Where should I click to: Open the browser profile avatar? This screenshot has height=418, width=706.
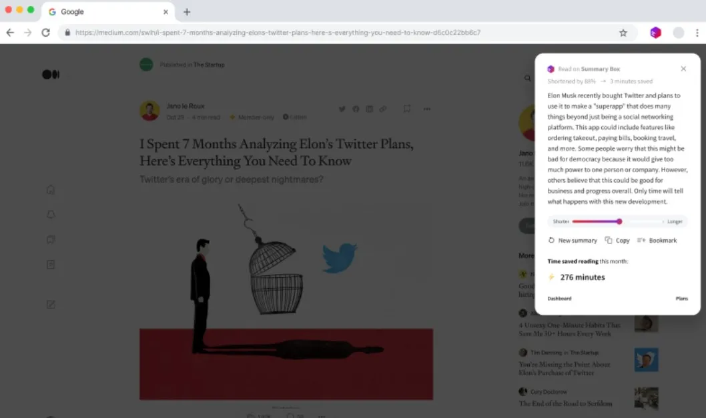(679, 33)
